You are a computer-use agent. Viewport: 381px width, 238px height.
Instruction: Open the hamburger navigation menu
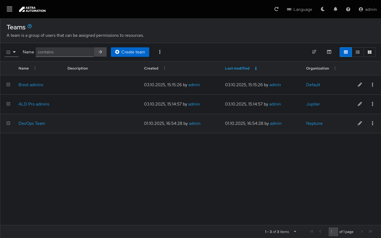[10, 9]
